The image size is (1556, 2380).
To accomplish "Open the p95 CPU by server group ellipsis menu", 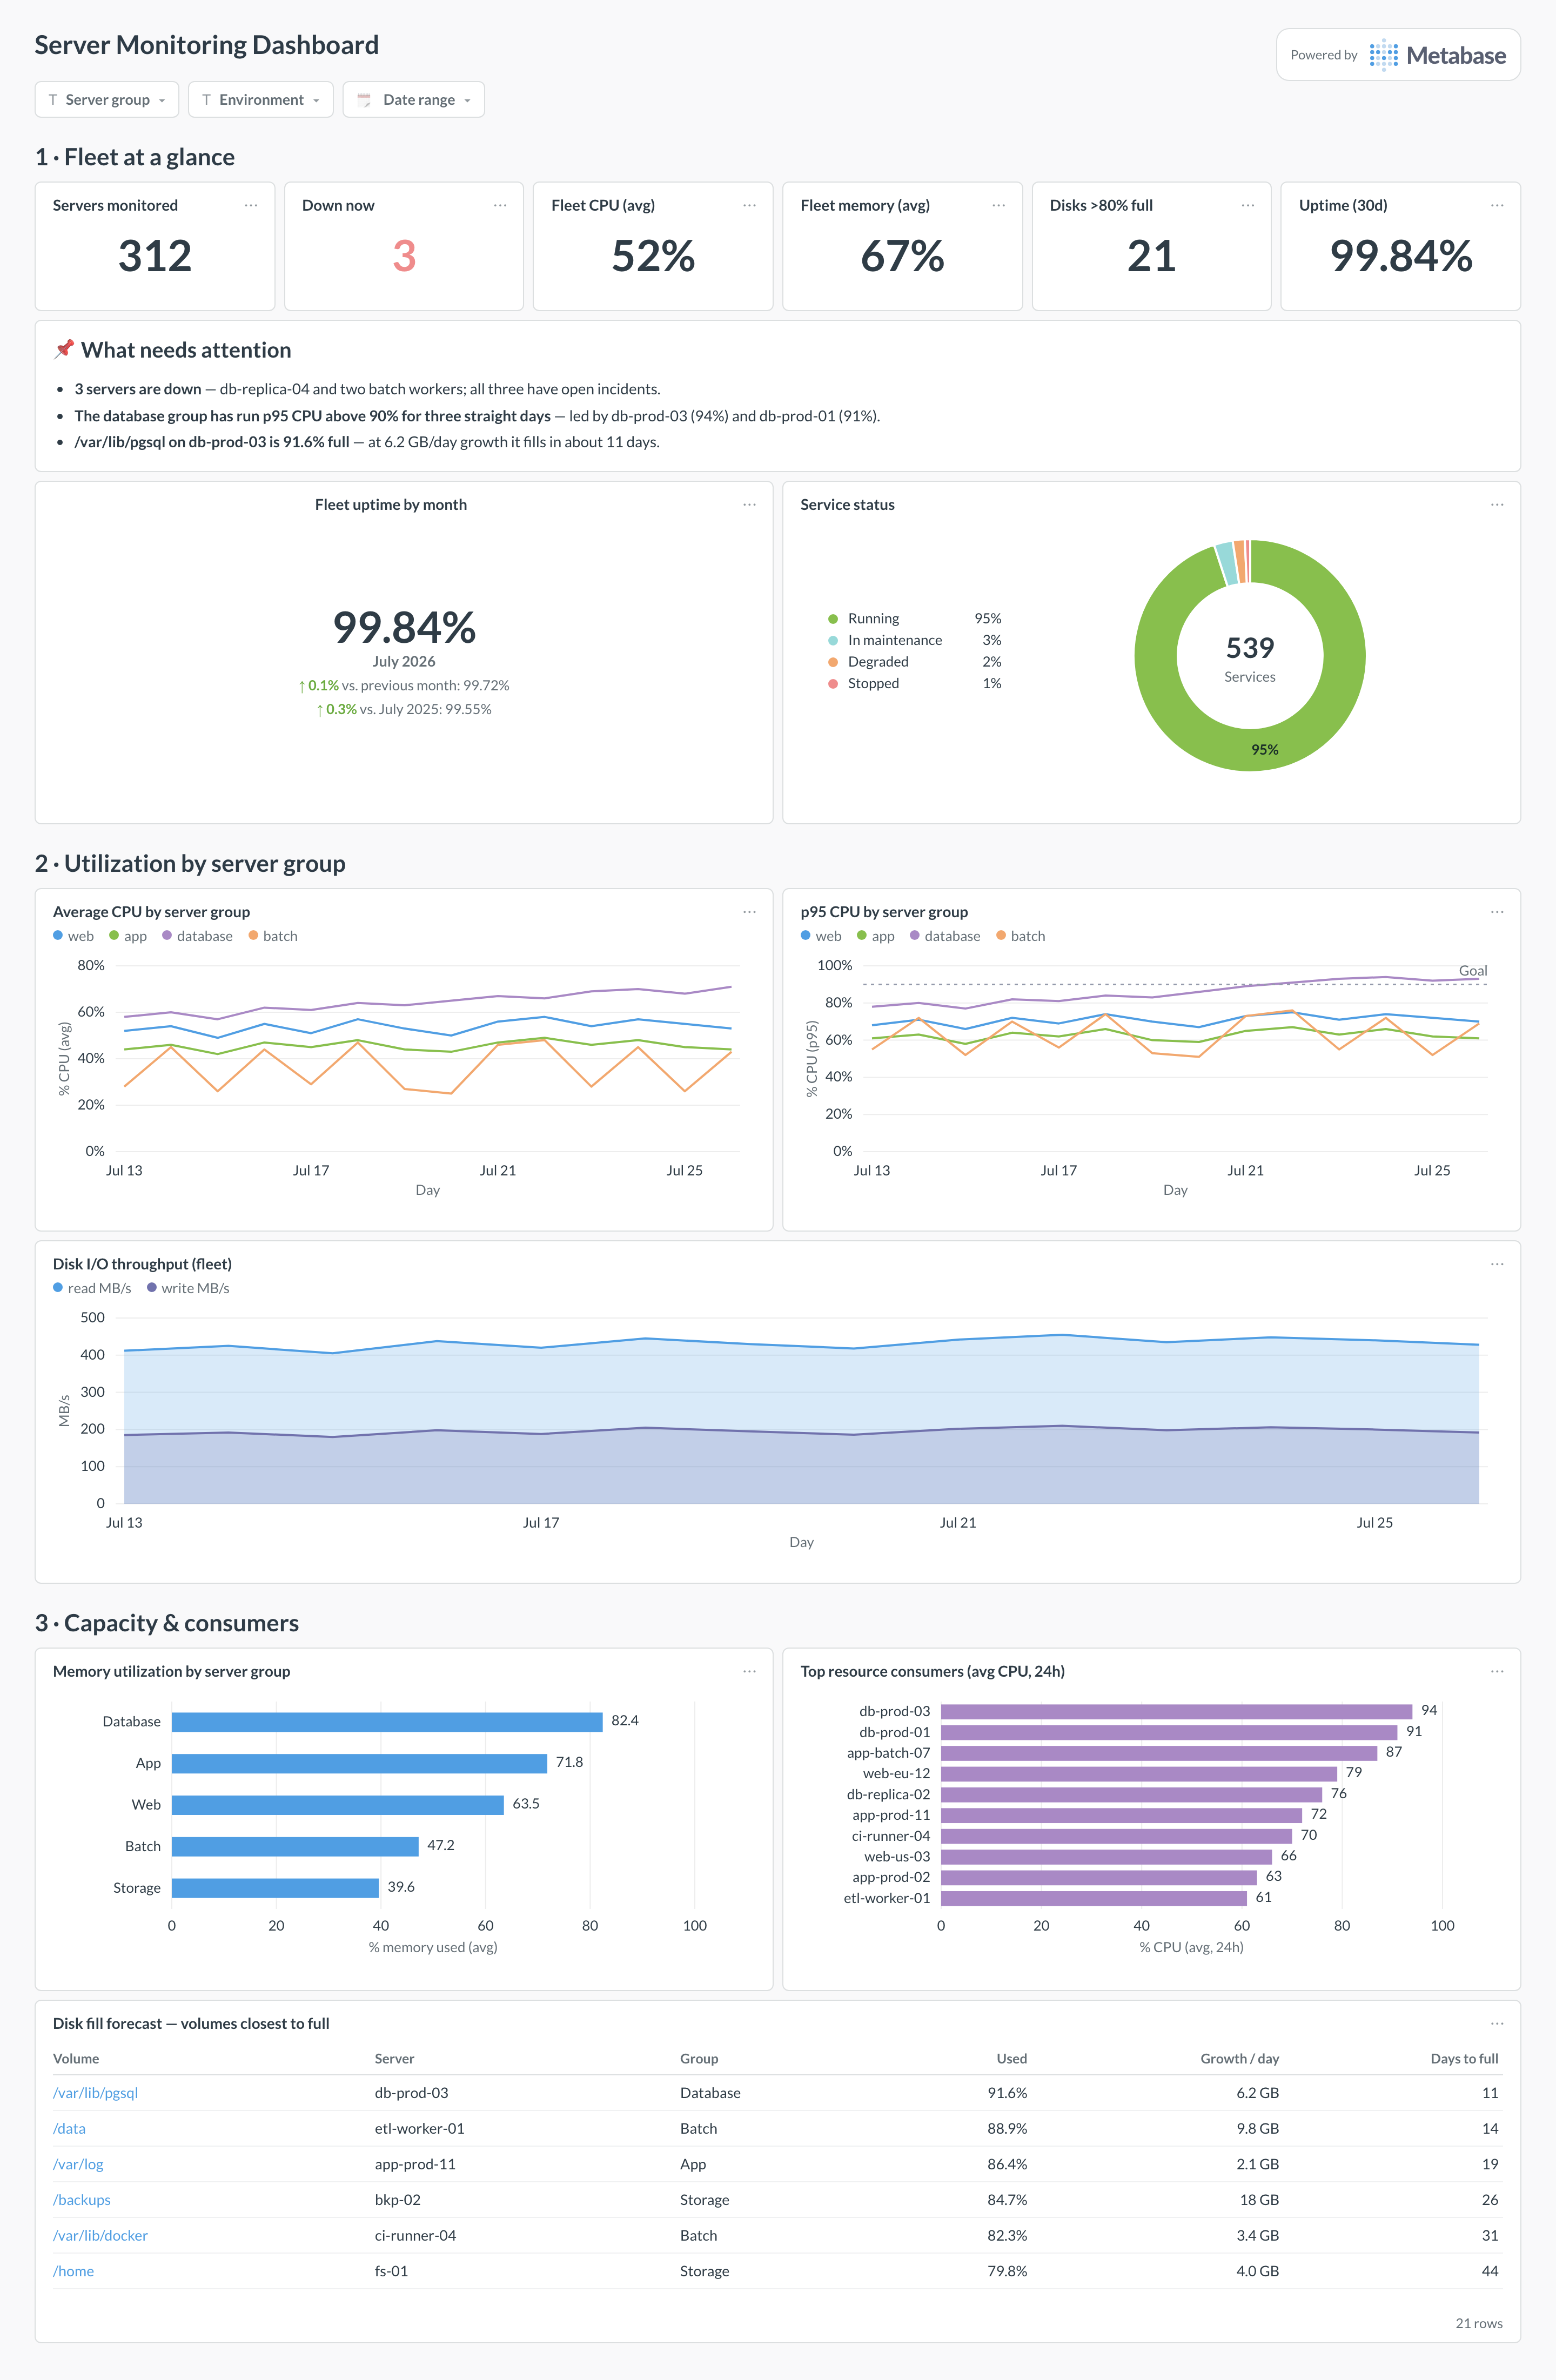I will (x=1497, y=912).
